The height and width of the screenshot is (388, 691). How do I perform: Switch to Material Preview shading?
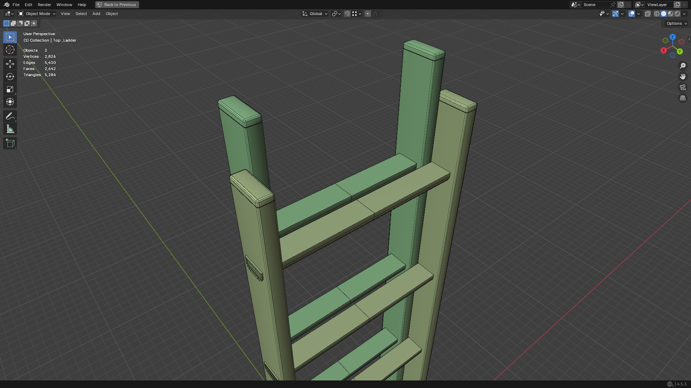pyautogui.click(x=670, y=14)
